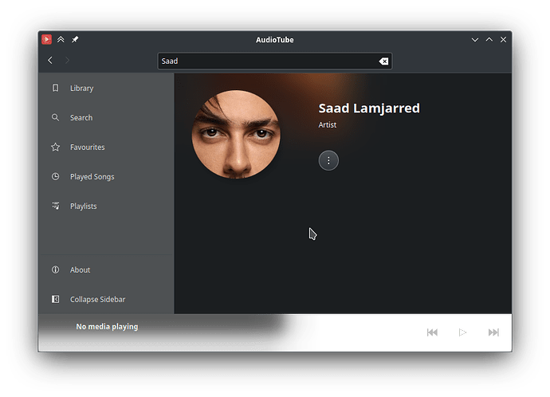Toggle keep-above double chevron icon
The image size is (550, 397).
(x=61, y=39)
